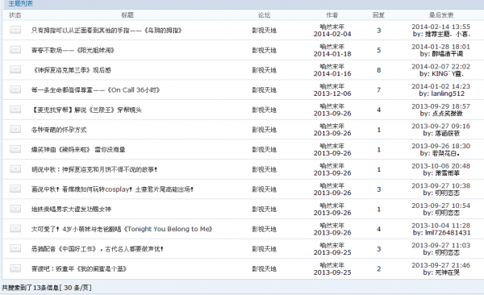
Task: Click author name dated 2013-12-06
Action: (x=332, y=86)
